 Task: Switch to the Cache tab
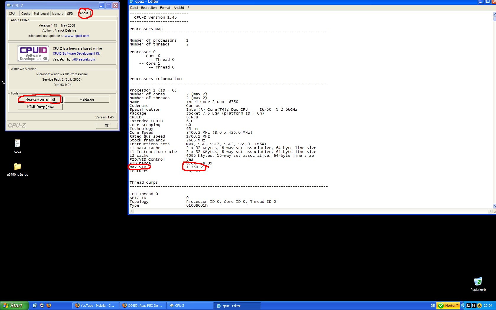point(26,14)
